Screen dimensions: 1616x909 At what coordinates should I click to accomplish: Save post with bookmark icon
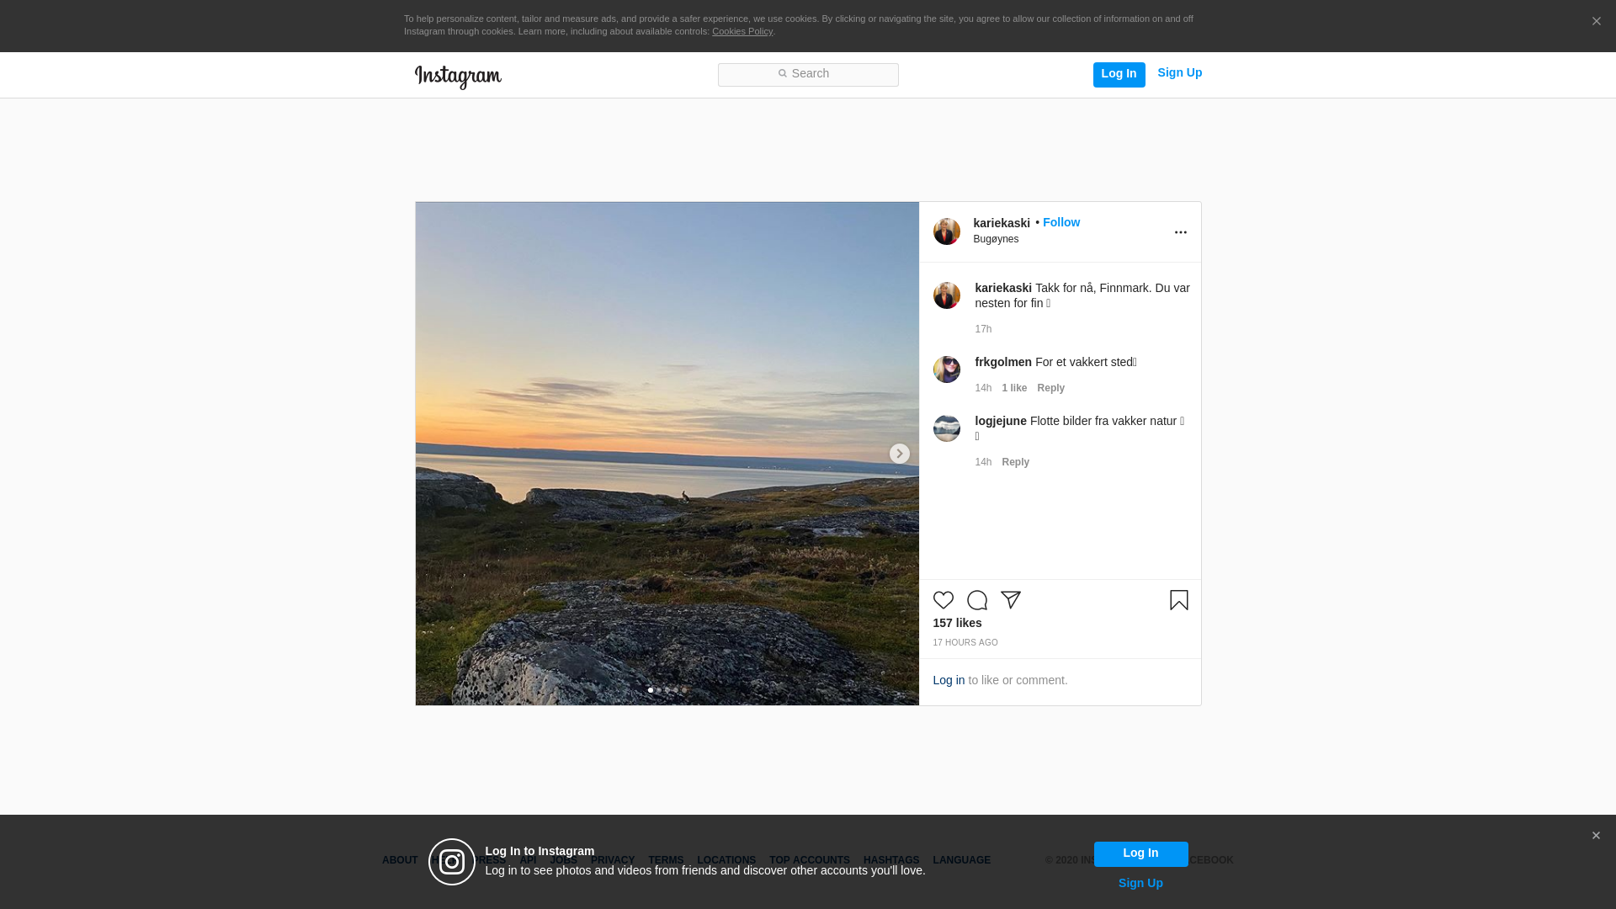[1178, 600]
